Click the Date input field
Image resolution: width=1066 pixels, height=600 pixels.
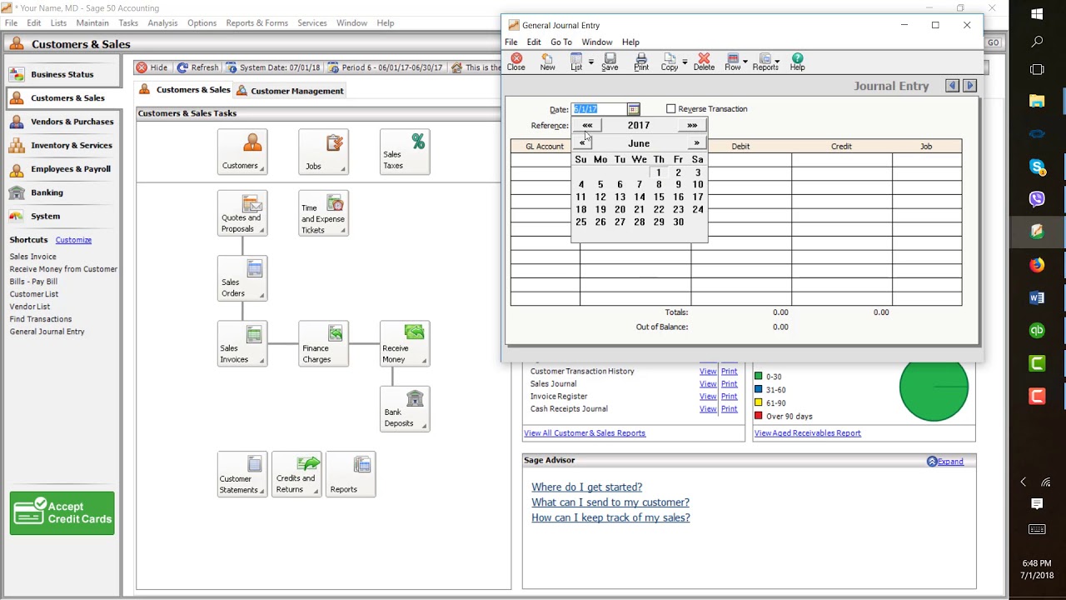click(600, 109)
